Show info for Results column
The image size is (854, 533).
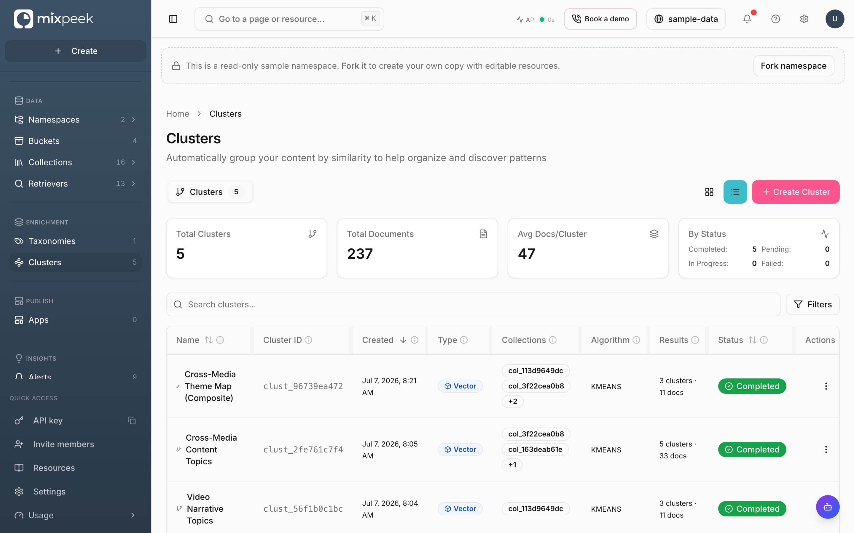pos(695,340)
